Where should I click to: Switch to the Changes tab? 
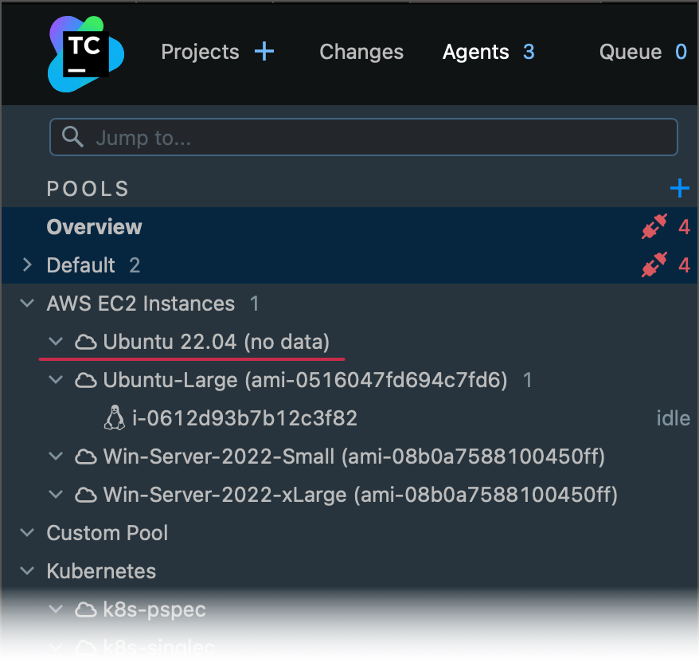click(x=361, y=52)
